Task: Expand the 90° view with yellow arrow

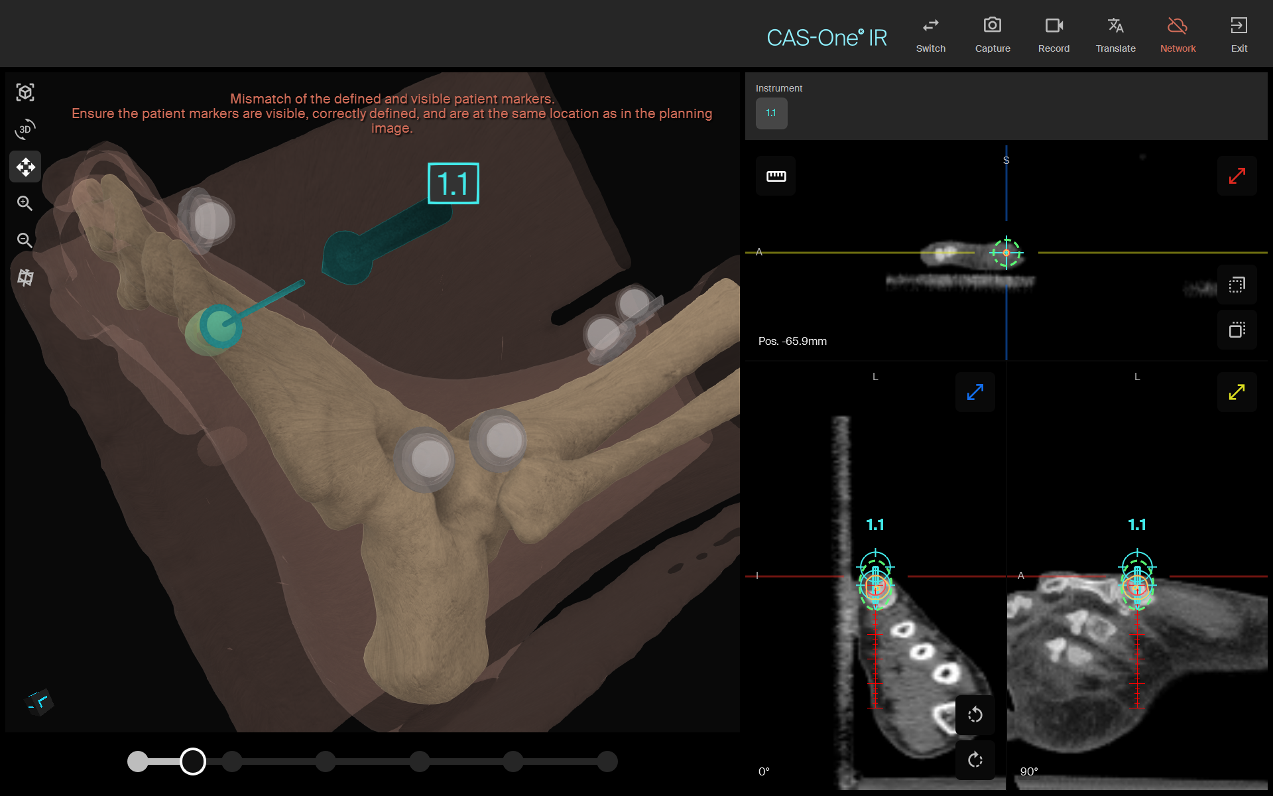Action: [x=1237, y=392]
